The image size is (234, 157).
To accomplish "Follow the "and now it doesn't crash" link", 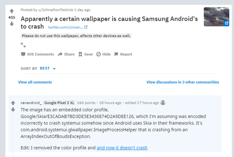I will click(122, 148).
